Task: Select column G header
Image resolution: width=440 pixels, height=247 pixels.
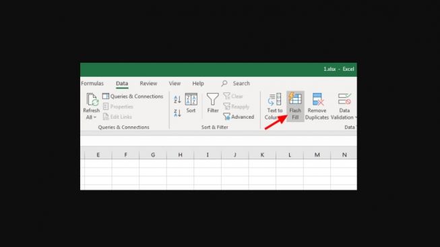Action: pyautogui.click(x=153, y=155)
